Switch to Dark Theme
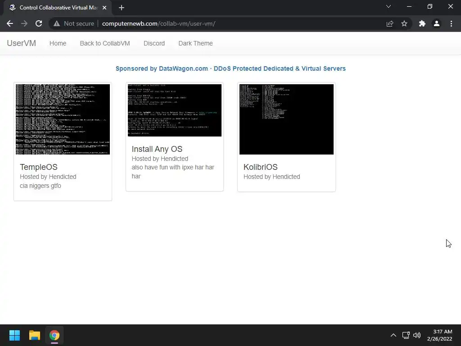Viewport: 461px width, 346px height. (x=195, y=43)
